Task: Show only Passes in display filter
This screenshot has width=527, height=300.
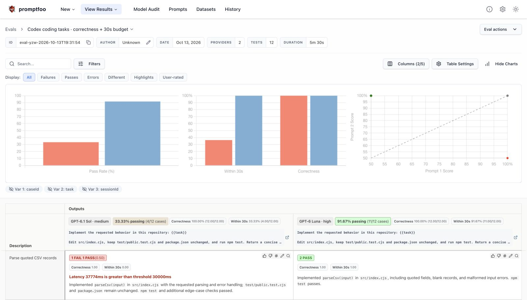Action: pyautogui.click(x=71, y=77)
